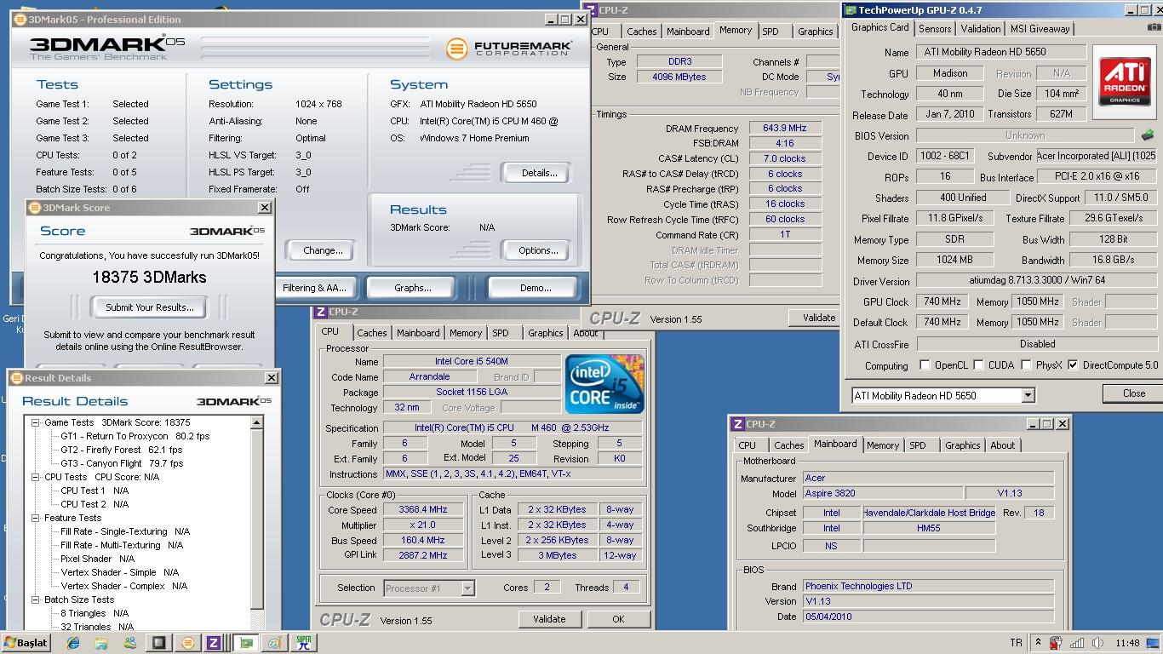This screenshot has width=1163, height=654.
Task: Switch to 3DMark05 orange taskbar button
Action: (188, 643)
